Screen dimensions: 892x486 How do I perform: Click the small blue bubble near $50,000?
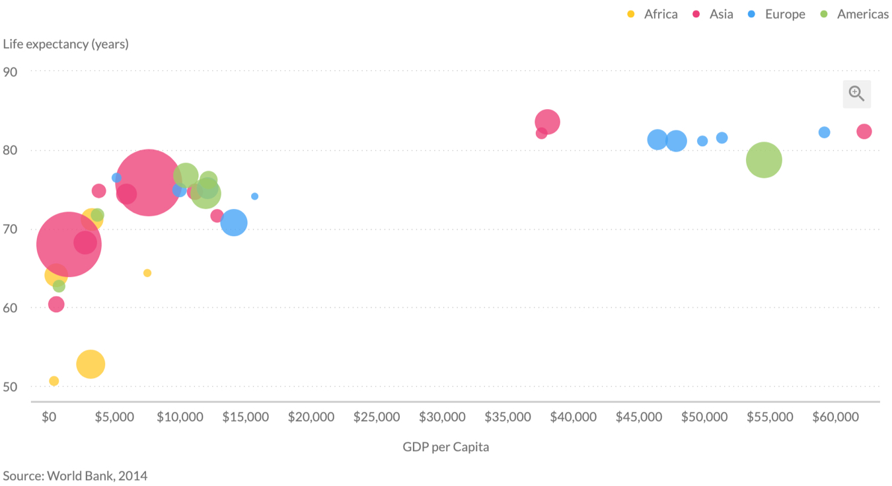point(702,141)
